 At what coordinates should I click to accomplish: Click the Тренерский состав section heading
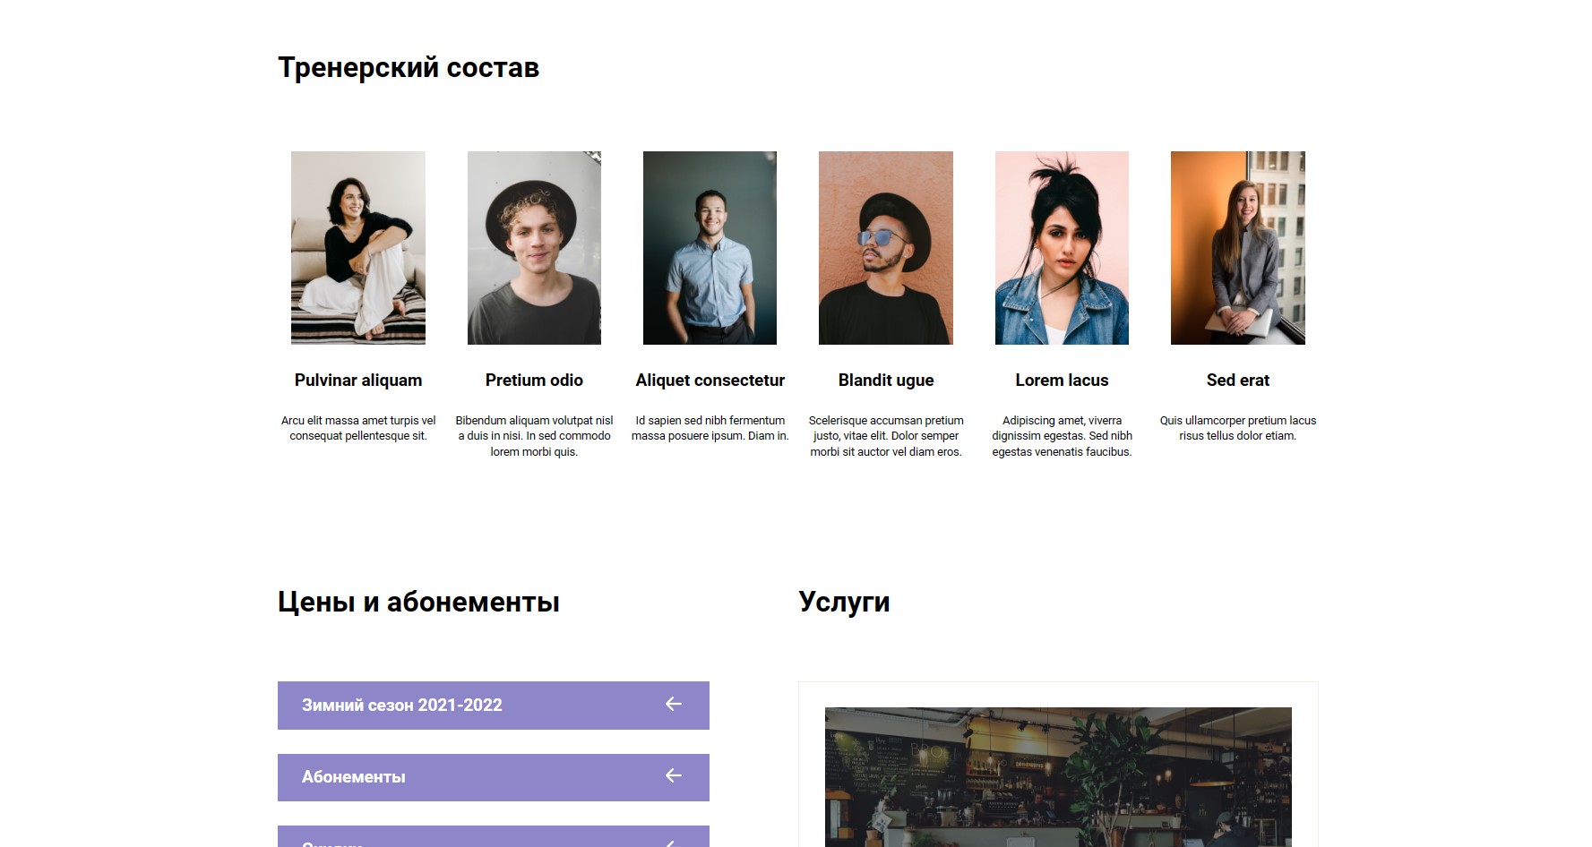tap(409, 68)
